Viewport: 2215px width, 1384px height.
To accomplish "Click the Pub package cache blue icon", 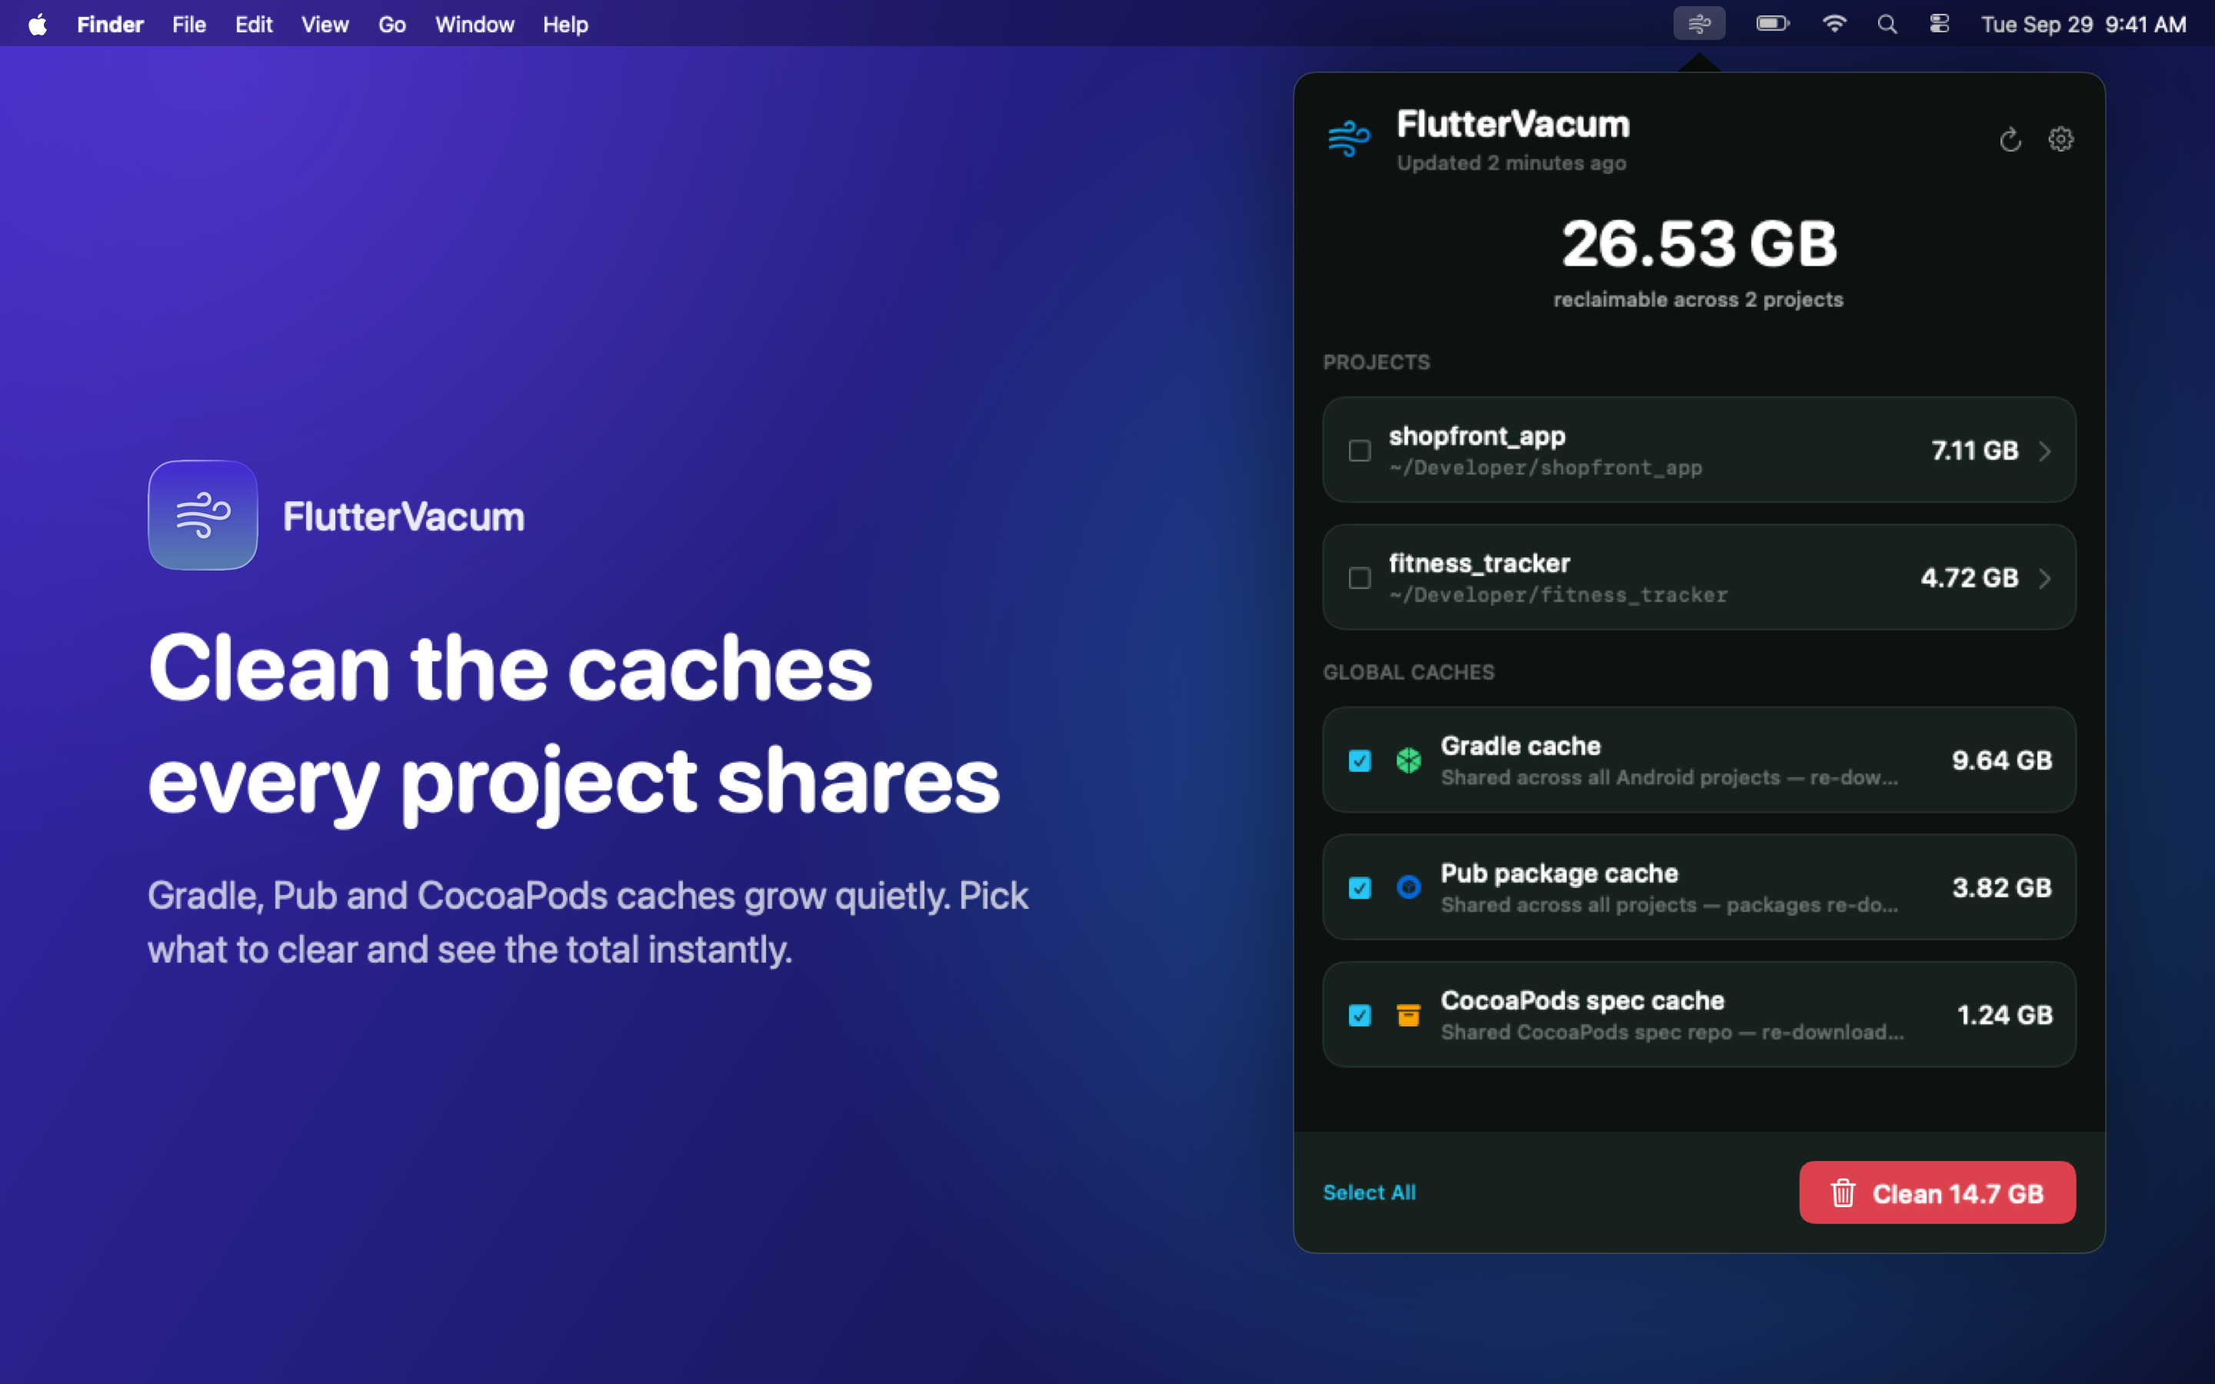I will tap(1409, 887).
